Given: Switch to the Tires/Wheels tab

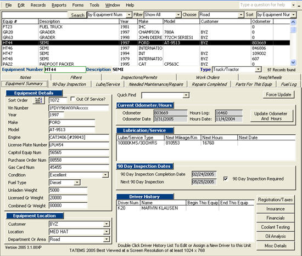Looking at the screenshot, I should tap(270, 77).
